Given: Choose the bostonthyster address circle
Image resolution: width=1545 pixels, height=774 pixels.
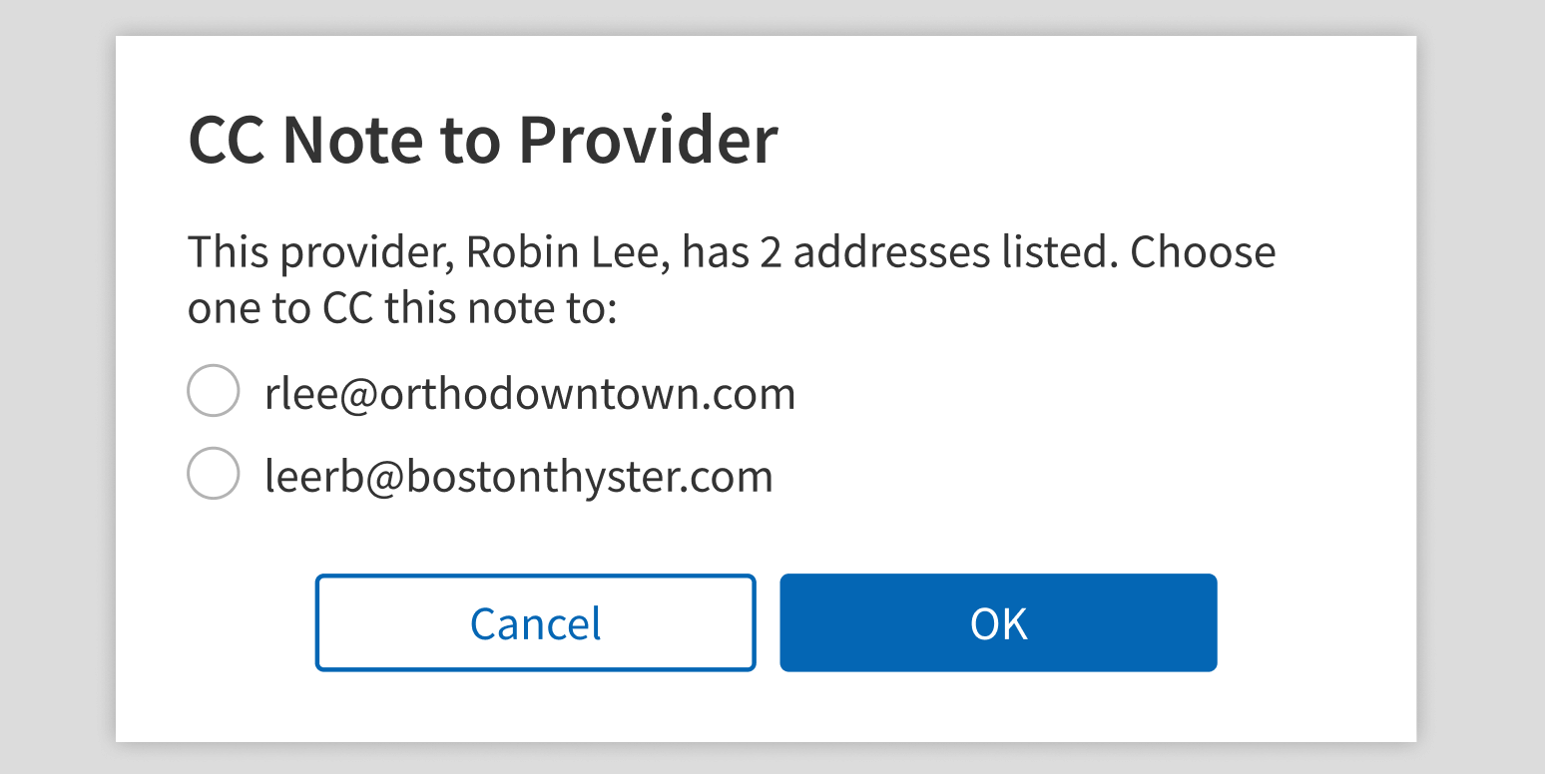Looking at the screenshot, I should click(213, 473).
